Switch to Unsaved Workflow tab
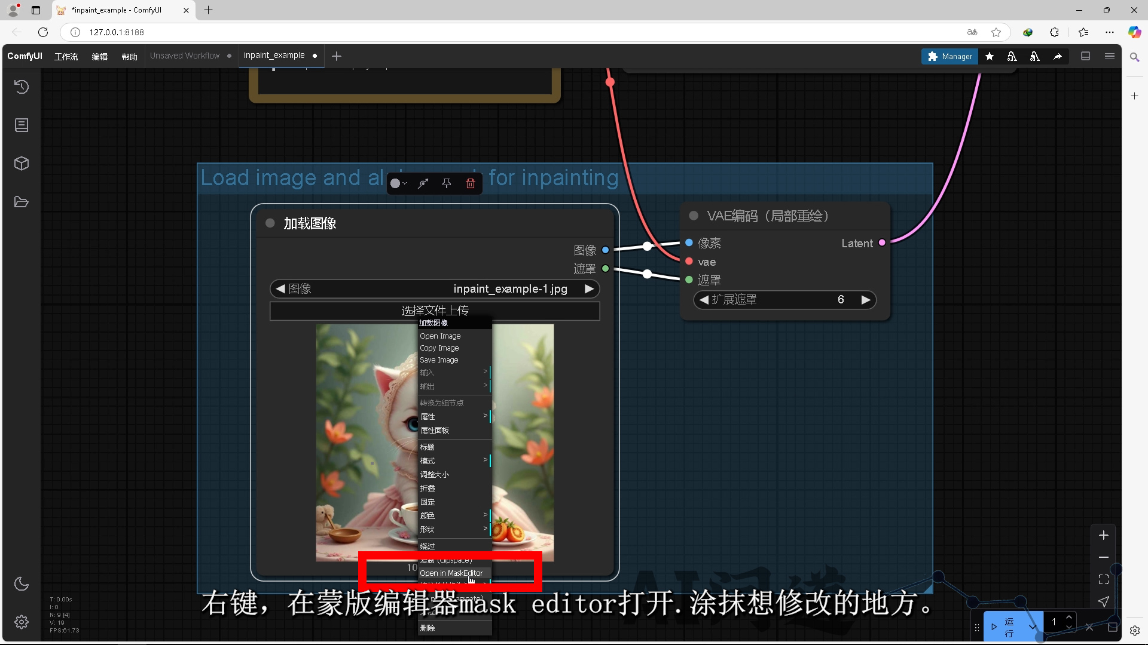Image resolution: width=1148 pixels, height=645 pixels. coord(185,56)
